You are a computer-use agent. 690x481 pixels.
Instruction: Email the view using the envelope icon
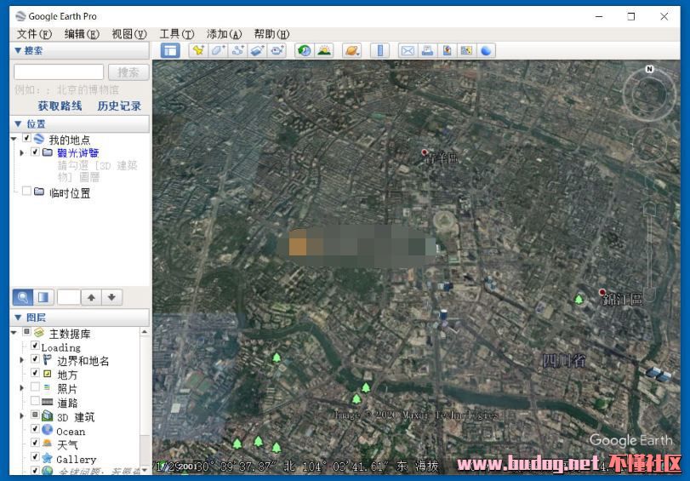tap(408, 51)
